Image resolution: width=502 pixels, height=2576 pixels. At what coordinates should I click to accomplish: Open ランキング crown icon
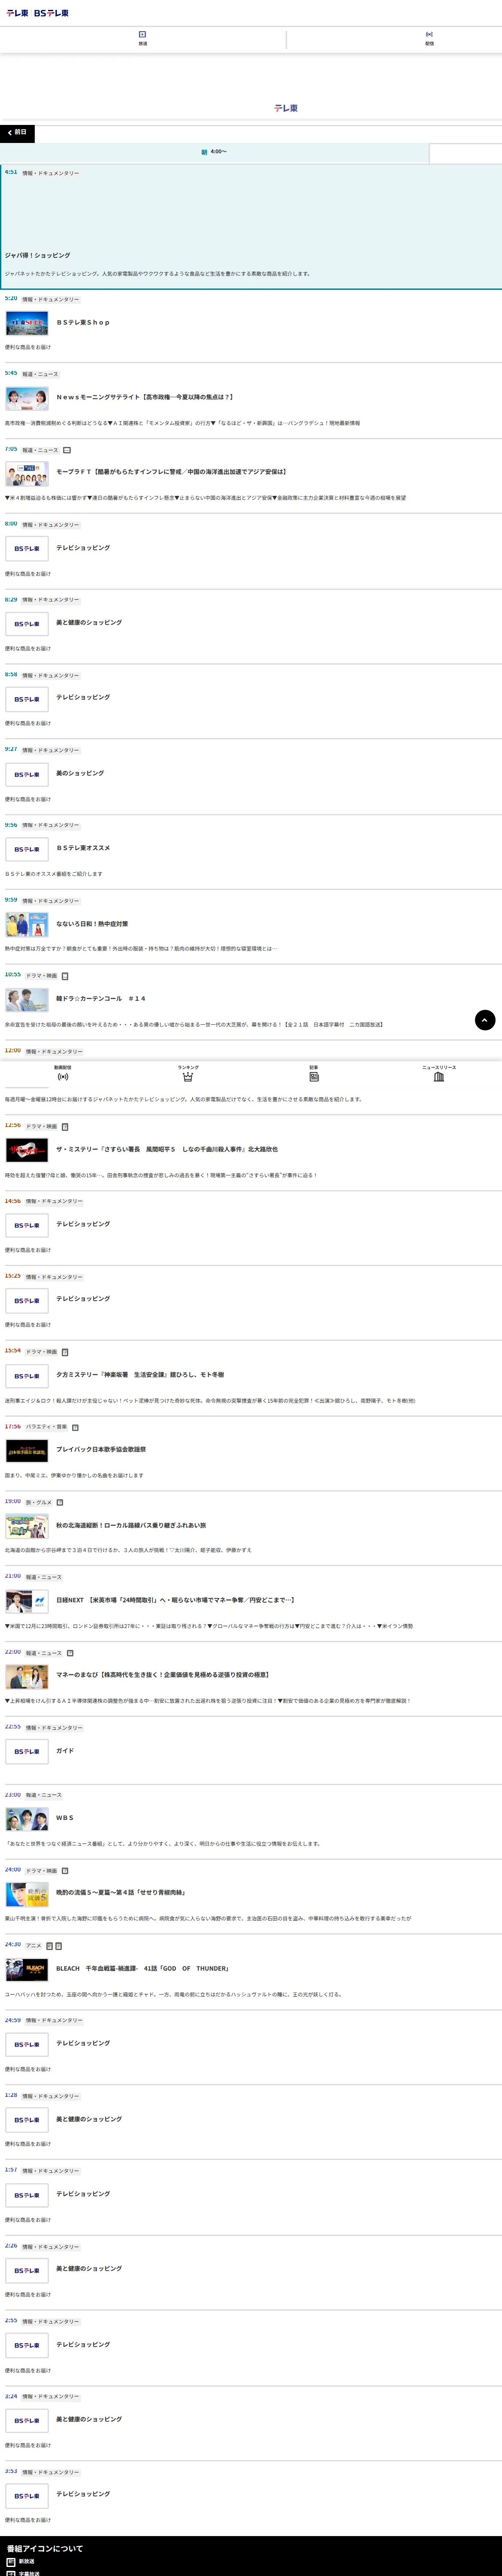[x=188, y=1073]
